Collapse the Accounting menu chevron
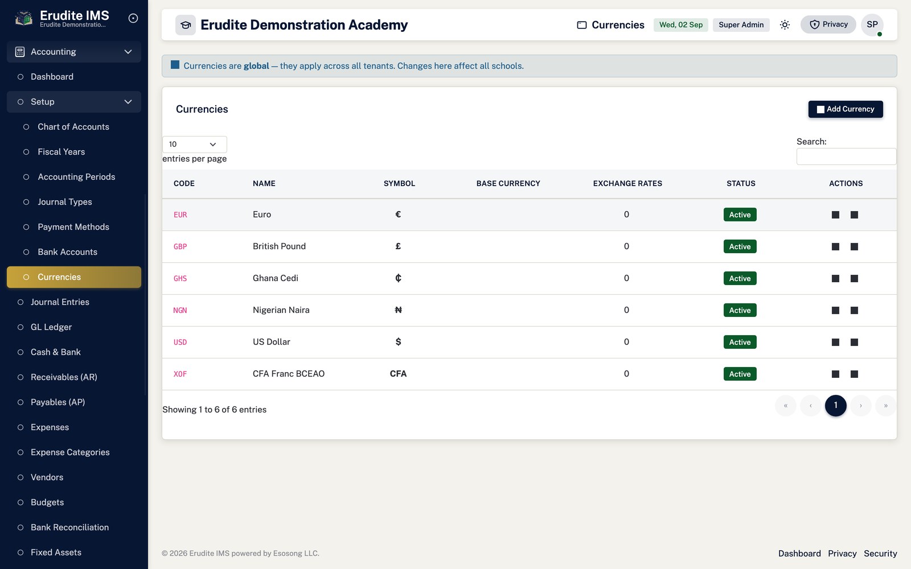This screenshot has width=911, height=569. click(x=128, y=52)
